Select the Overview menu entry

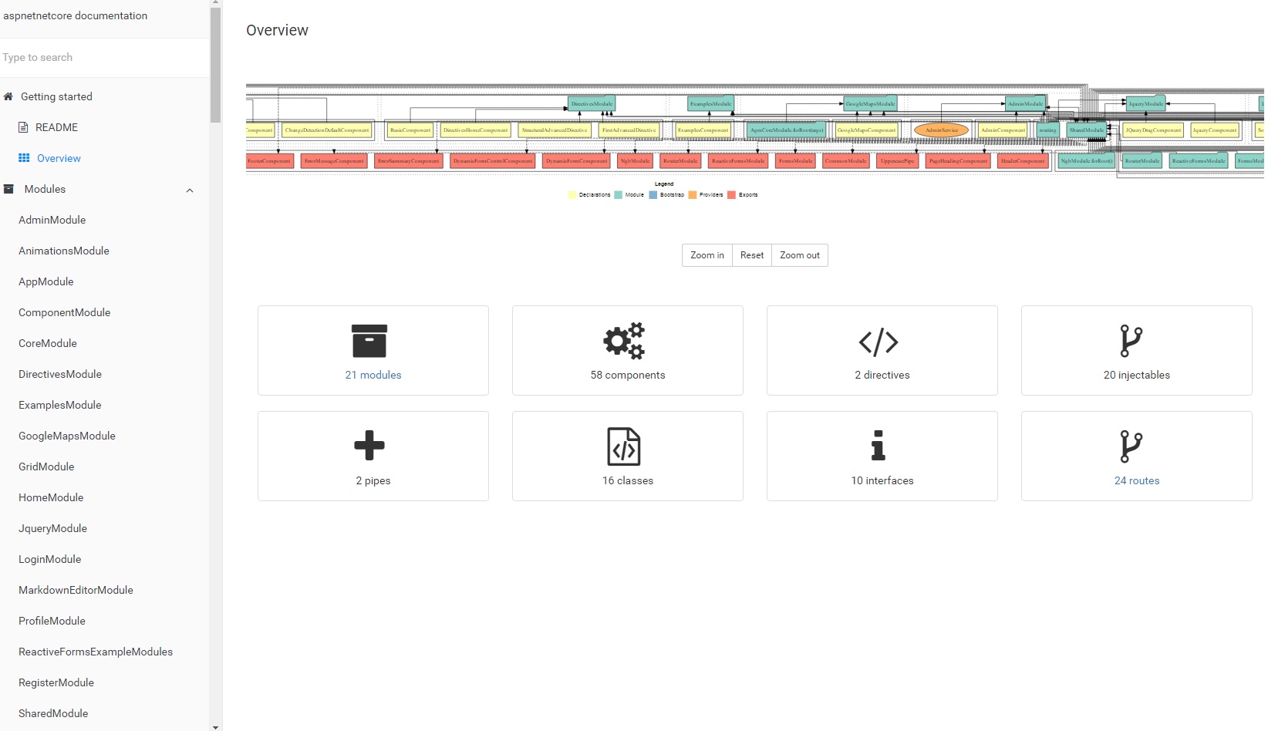59,158
